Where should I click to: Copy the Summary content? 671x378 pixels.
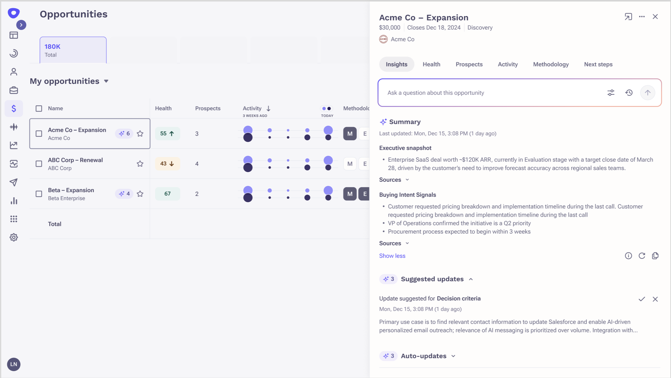click(655, 256)
